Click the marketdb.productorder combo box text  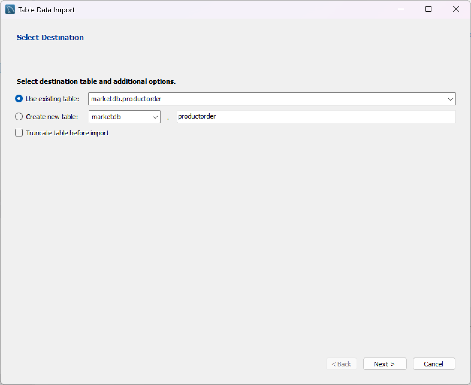(x=126, y=99)
